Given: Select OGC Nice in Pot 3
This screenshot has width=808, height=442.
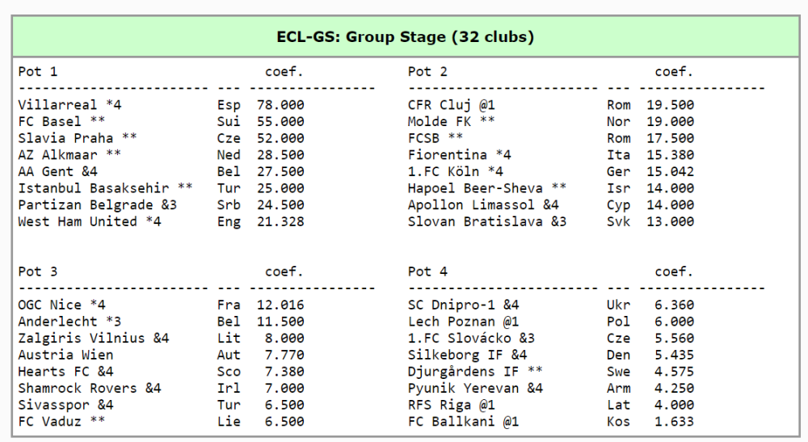Looking at the screenshot, I should [50, 305].
